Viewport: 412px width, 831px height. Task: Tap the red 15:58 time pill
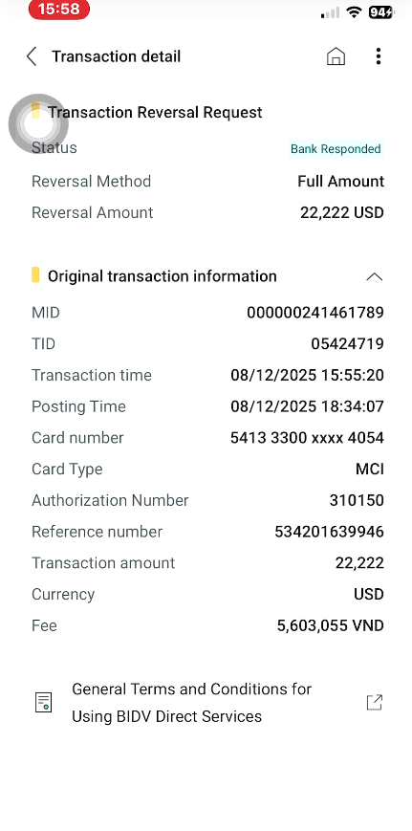pos(58,9)
